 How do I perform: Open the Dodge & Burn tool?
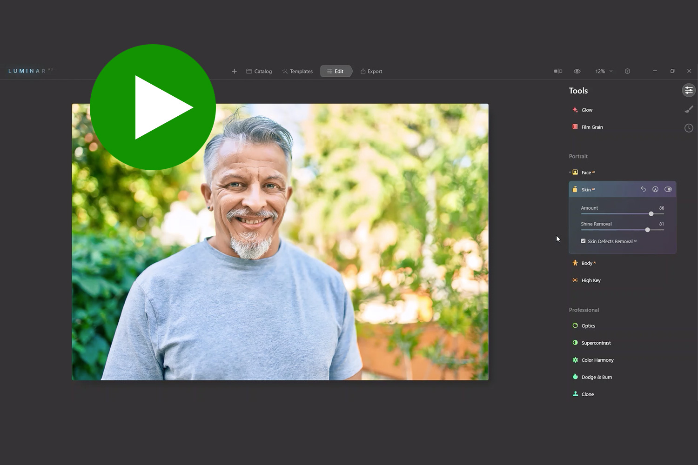click(x=596, y=377)
